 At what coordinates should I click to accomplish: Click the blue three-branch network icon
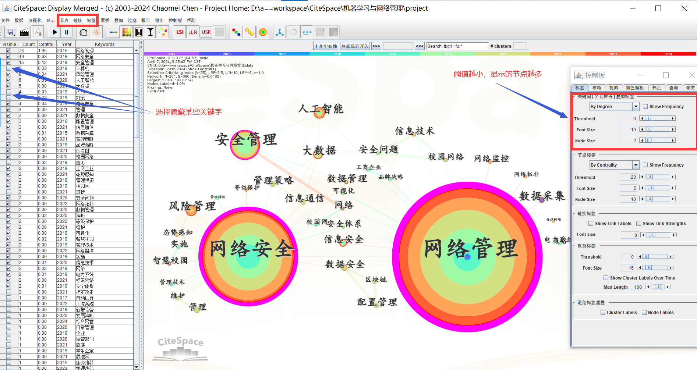click(280, 32)
